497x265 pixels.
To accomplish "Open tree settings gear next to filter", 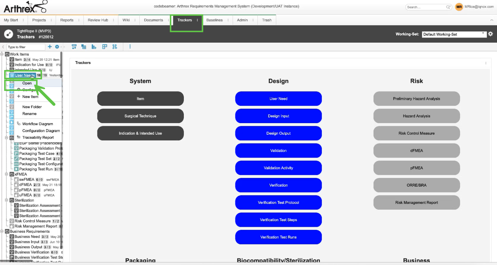I will click(x=57, y=47).
